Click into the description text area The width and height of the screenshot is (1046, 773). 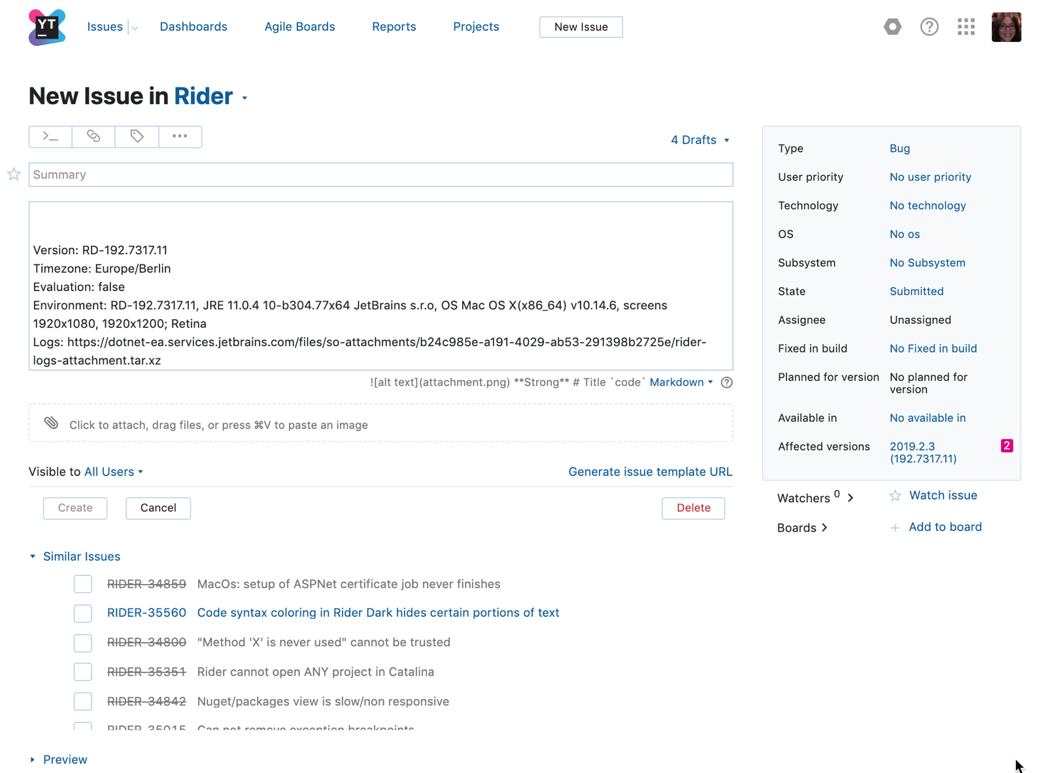point(380,286)
